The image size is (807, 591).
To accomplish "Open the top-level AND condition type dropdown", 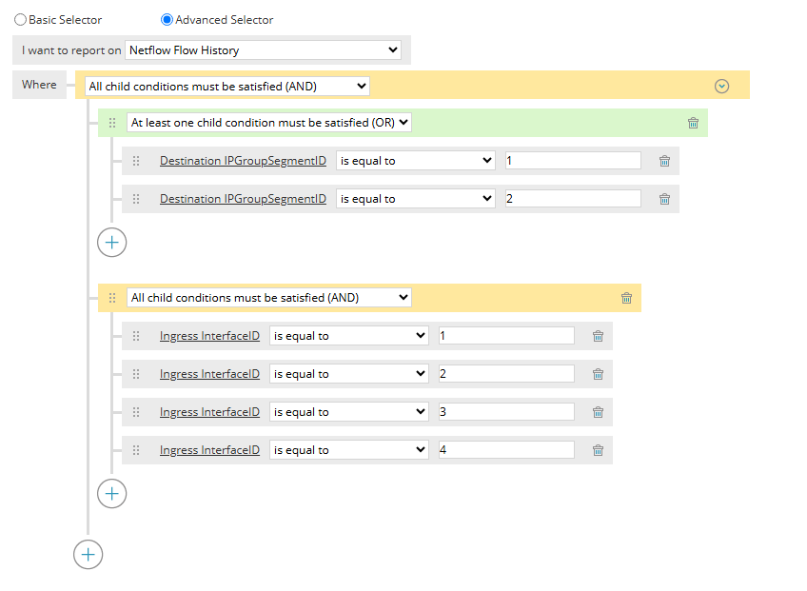I will pos(226,87).
